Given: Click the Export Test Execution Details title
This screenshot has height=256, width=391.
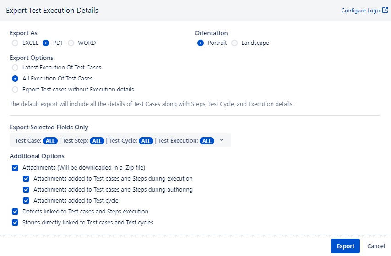Looking at the screenshot, I should coord(52,11).
